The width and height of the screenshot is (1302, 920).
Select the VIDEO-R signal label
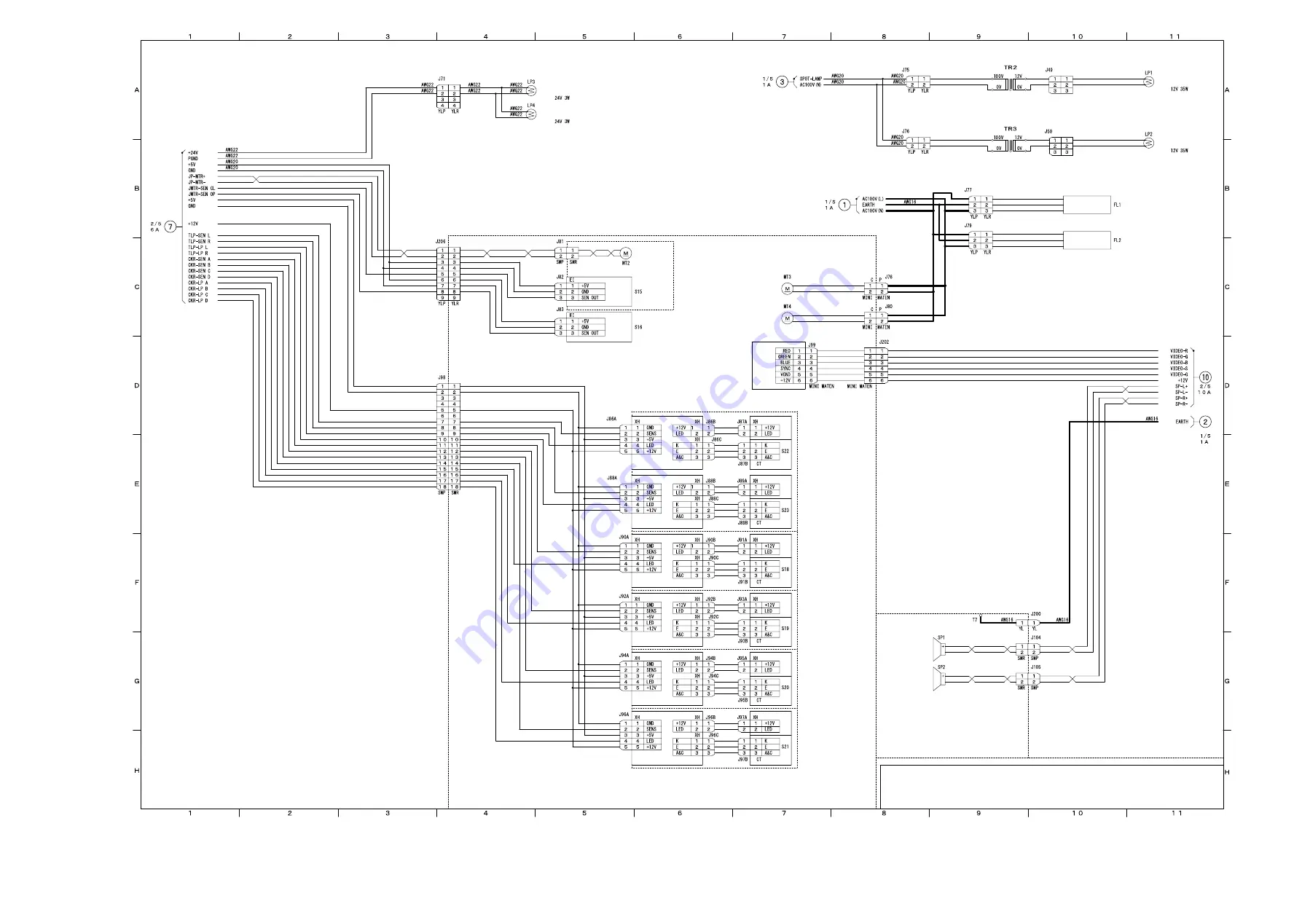point(1179,351)
